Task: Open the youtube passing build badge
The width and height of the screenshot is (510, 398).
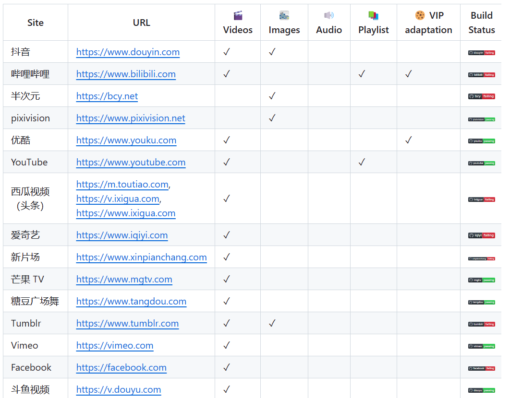Action: (x=481, y=163)
